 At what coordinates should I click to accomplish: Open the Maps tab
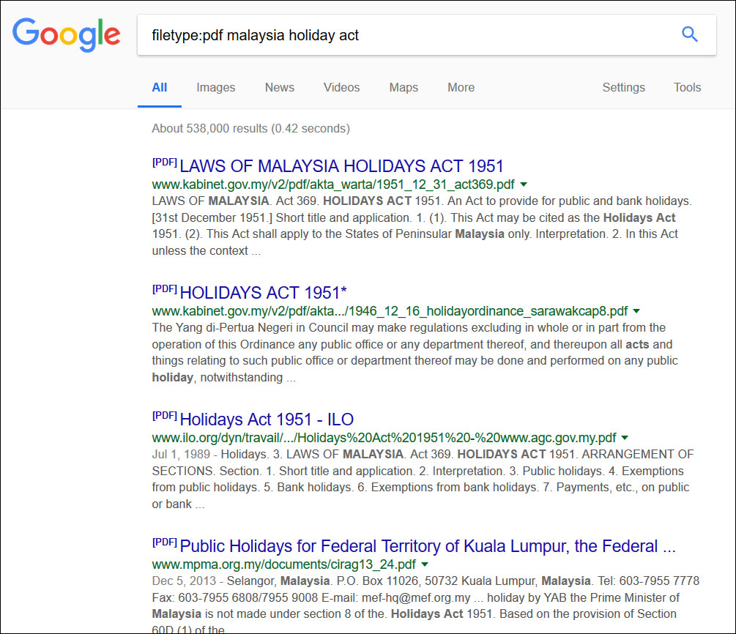[x=404, y=87]
